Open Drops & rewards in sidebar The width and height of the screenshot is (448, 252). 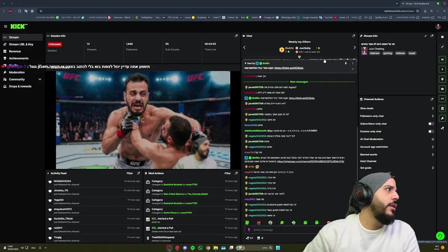click(22, 86)
